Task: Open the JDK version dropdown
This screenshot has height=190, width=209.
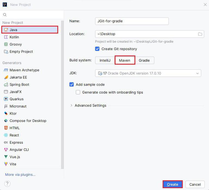Action: point(148,73)
